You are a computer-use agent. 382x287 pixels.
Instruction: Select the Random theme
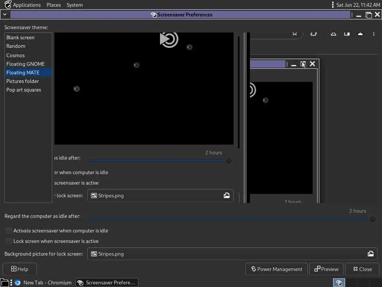(x=28, y=46)
